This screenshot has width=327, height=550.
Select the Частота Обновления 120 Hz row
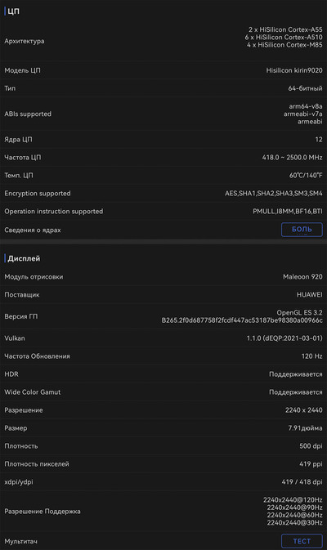(163, 356)
